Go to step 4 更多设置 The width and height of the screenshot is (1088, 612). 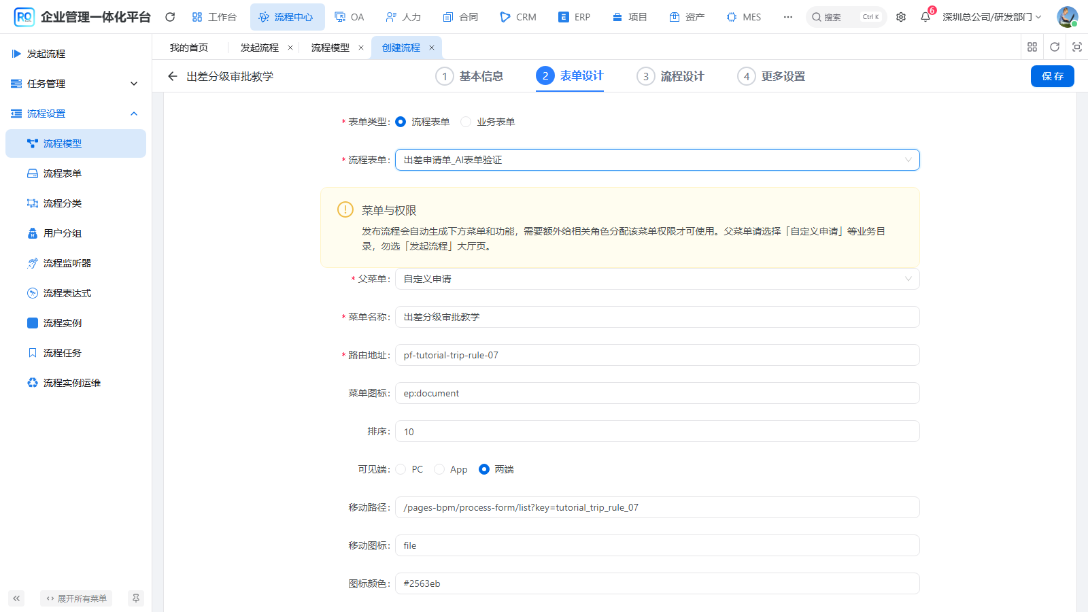pos(772,76)
